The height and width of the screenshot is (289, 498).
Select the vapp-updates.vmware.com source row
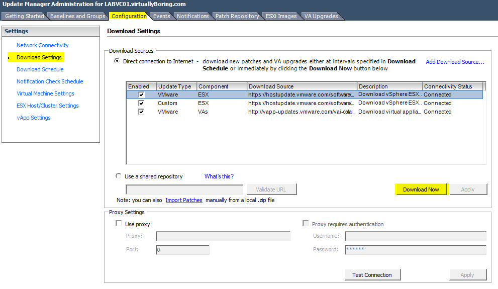click(305, 112)
